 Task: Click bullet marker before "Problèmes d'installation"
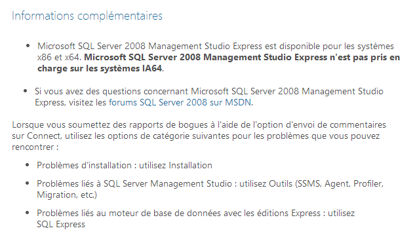coord(28,165)
